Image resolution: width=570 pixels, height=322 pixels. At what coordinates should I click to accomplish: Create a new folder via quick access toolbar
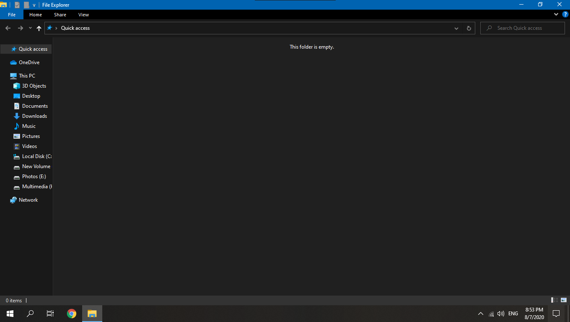tap(26, 5)
